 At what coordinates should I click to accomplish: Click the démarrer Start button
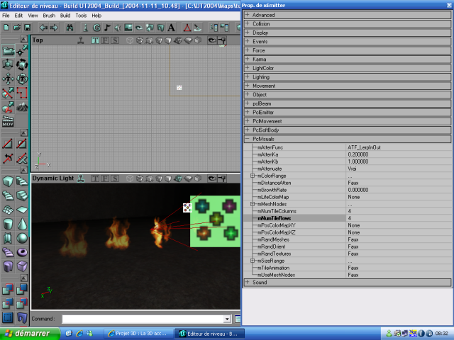click(x=27, y=333)
